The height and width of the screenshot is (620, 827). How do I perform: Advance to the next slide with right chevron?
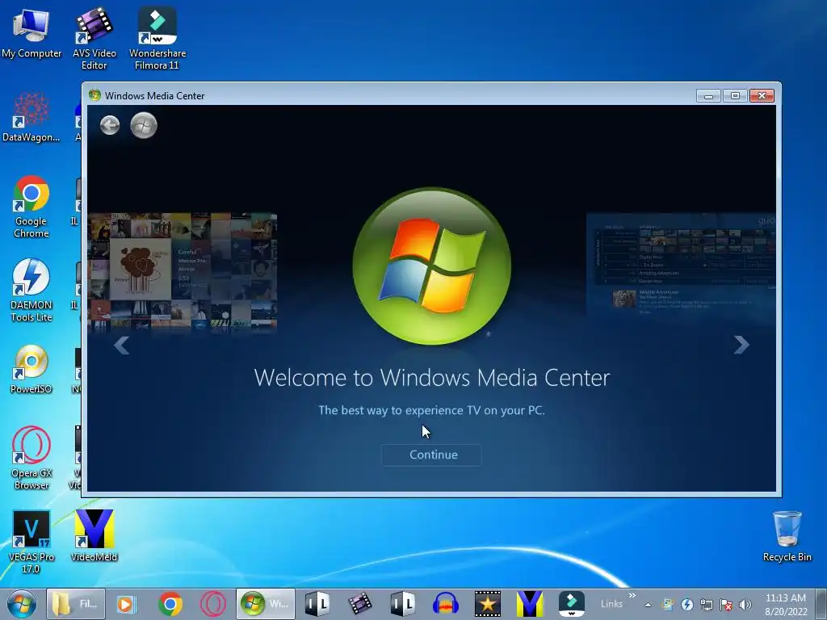(741, 345)
